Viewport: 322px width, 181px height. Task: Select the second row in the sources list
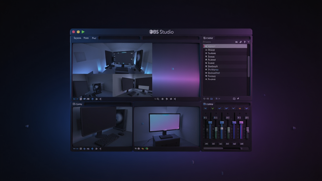click(225, 50)
